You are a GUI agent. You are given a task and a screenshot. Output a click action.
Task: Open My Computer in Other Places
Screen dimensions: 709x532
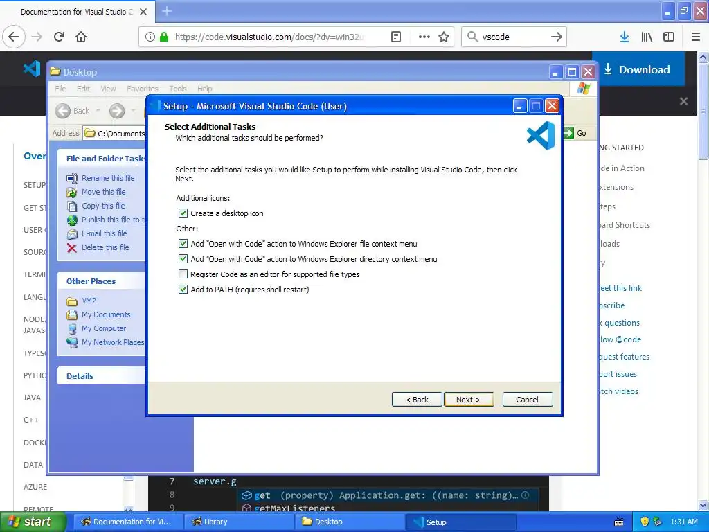point(104,328)
